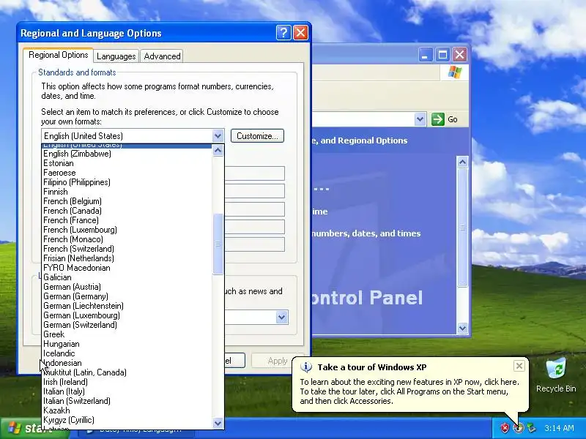The image size is (586, 439).
Task: Click the Control Panel scroll-down arrow
Action: (x=462, y=328)
